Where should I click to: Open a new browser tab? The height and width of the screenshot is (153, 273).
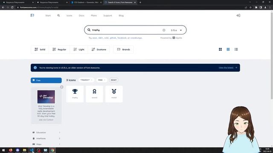coord(140,3)
